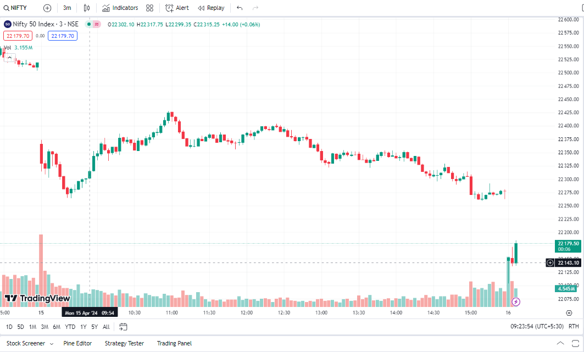Start bar Replay mode
The image size is (584, 352).
coord(211,8)
